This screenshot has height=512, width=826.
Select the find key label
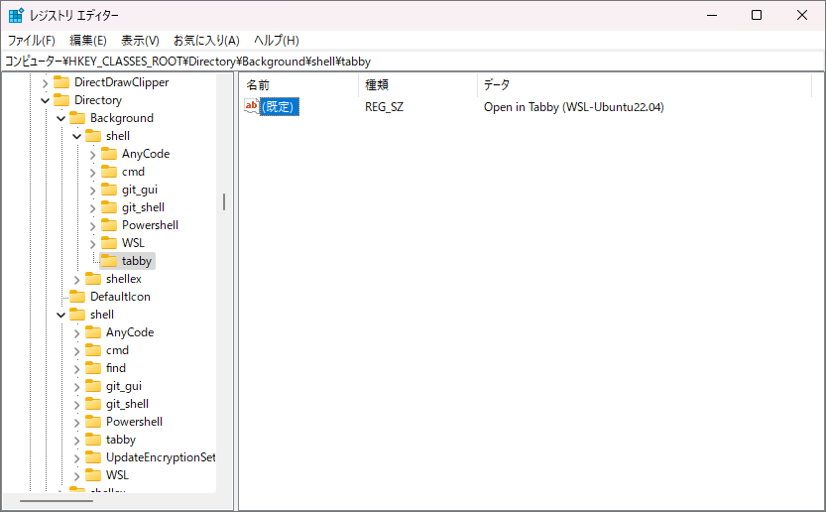[x=116, y=368]
